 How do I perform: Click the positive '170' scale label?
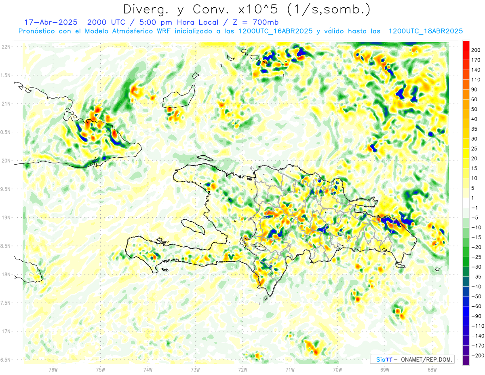pos(477,60)
